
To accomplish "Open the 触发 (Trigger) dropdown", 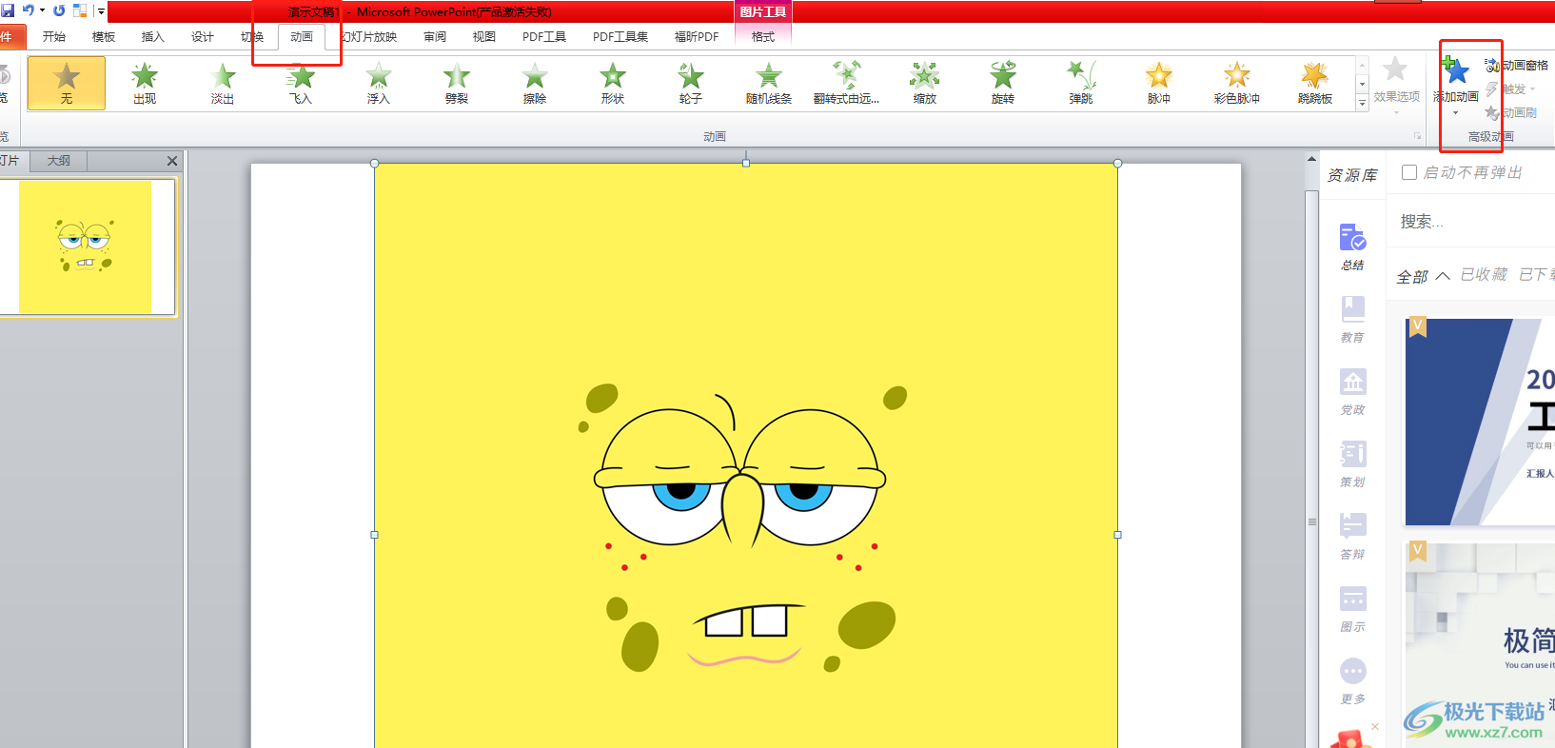I will pos(1510,89).
